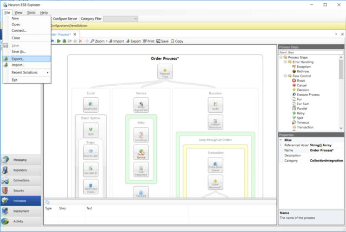Choose Export... from the File menu

coord(27,59)
